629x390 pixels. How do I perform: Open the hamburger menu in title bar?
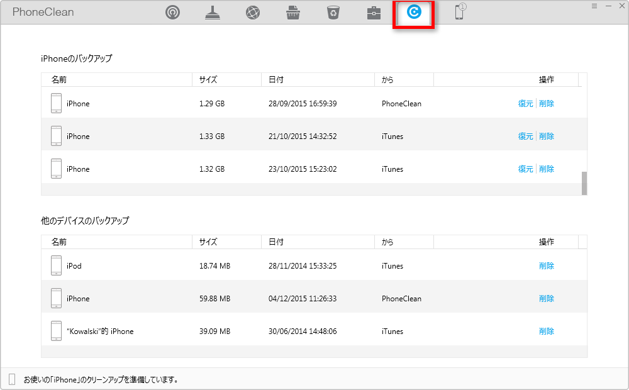pos(594,6)
